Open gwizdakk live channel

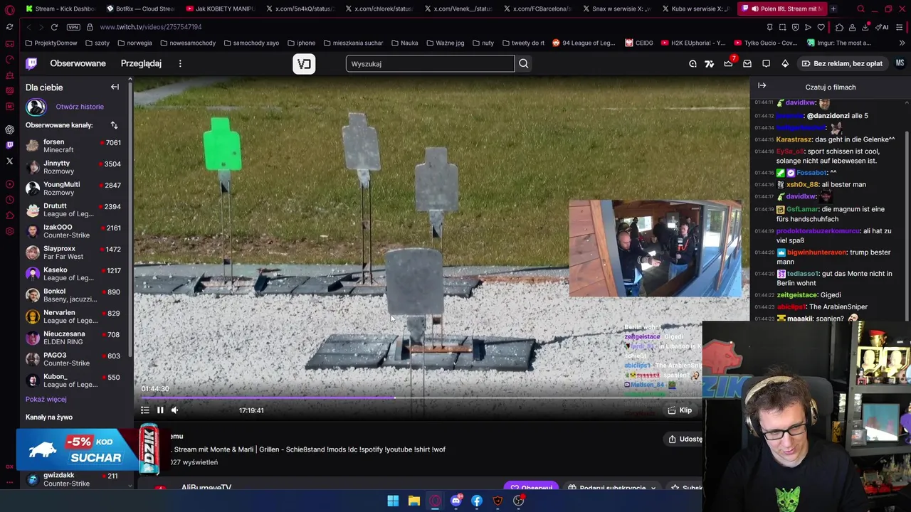click(74, 479)
